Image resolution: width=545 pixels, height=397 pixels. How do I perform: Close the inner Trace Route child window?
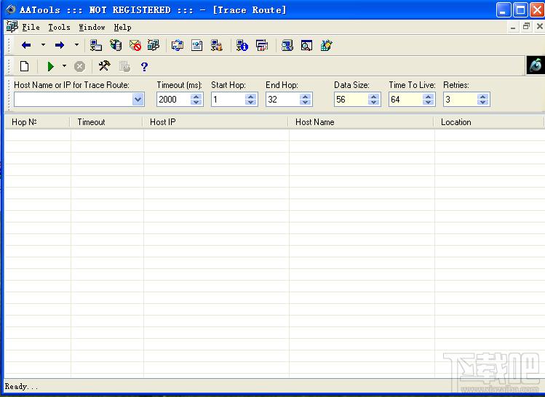[x=539, y=26]
